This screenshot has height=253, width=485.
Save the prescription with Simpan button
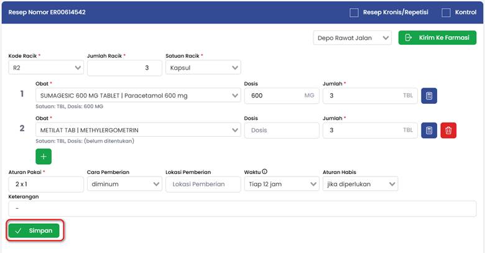[x=34, y=231]
